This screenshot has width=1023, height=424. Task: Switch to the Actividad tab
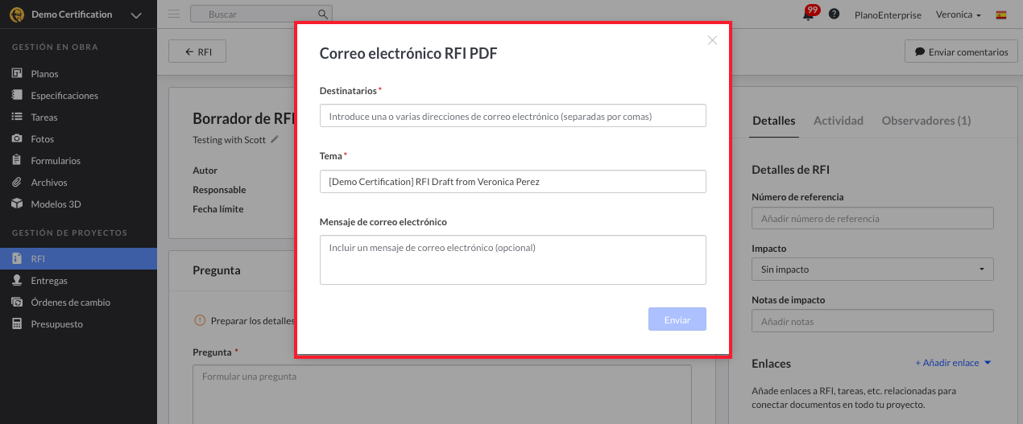[838, 121]
